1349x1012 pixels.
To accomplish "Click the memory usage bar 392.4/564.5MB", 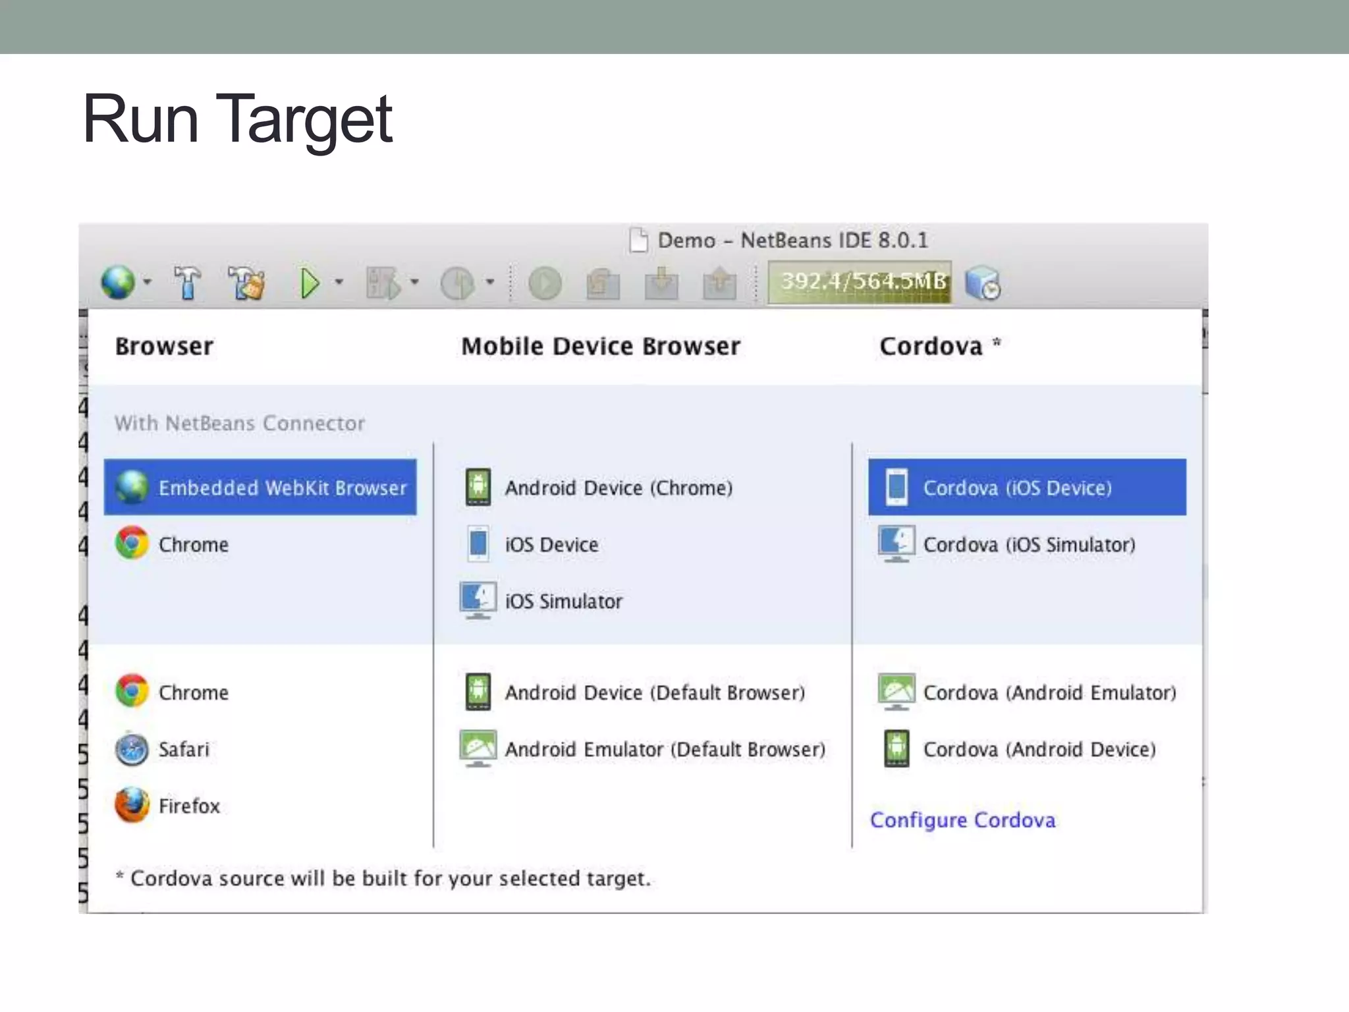I will (860, 283).
